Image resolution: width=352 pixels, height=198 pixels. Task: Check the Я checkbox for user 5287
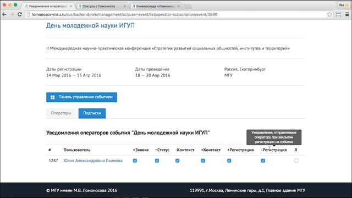(296, 161)
